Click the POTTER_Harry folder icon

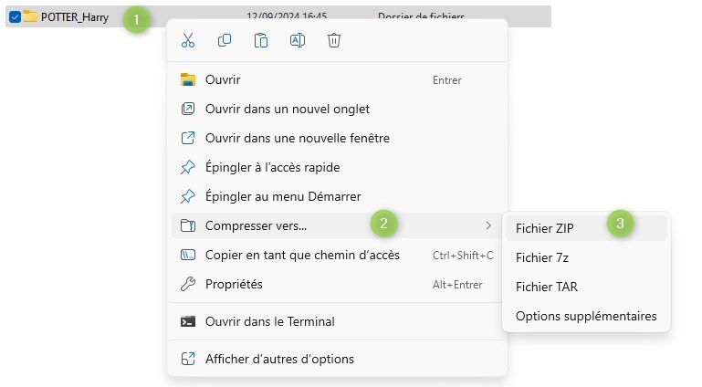(30, 16)
